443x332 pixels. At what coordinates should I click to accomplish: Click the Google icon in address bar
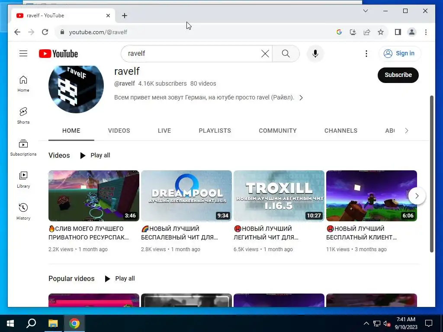pyautogui.click(x=339, y=32)
